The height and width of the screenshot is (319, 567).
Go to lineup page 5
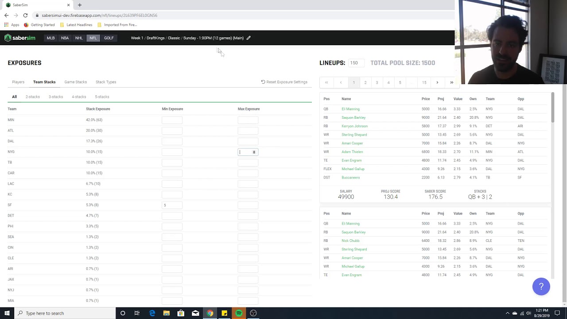(400, 82)
